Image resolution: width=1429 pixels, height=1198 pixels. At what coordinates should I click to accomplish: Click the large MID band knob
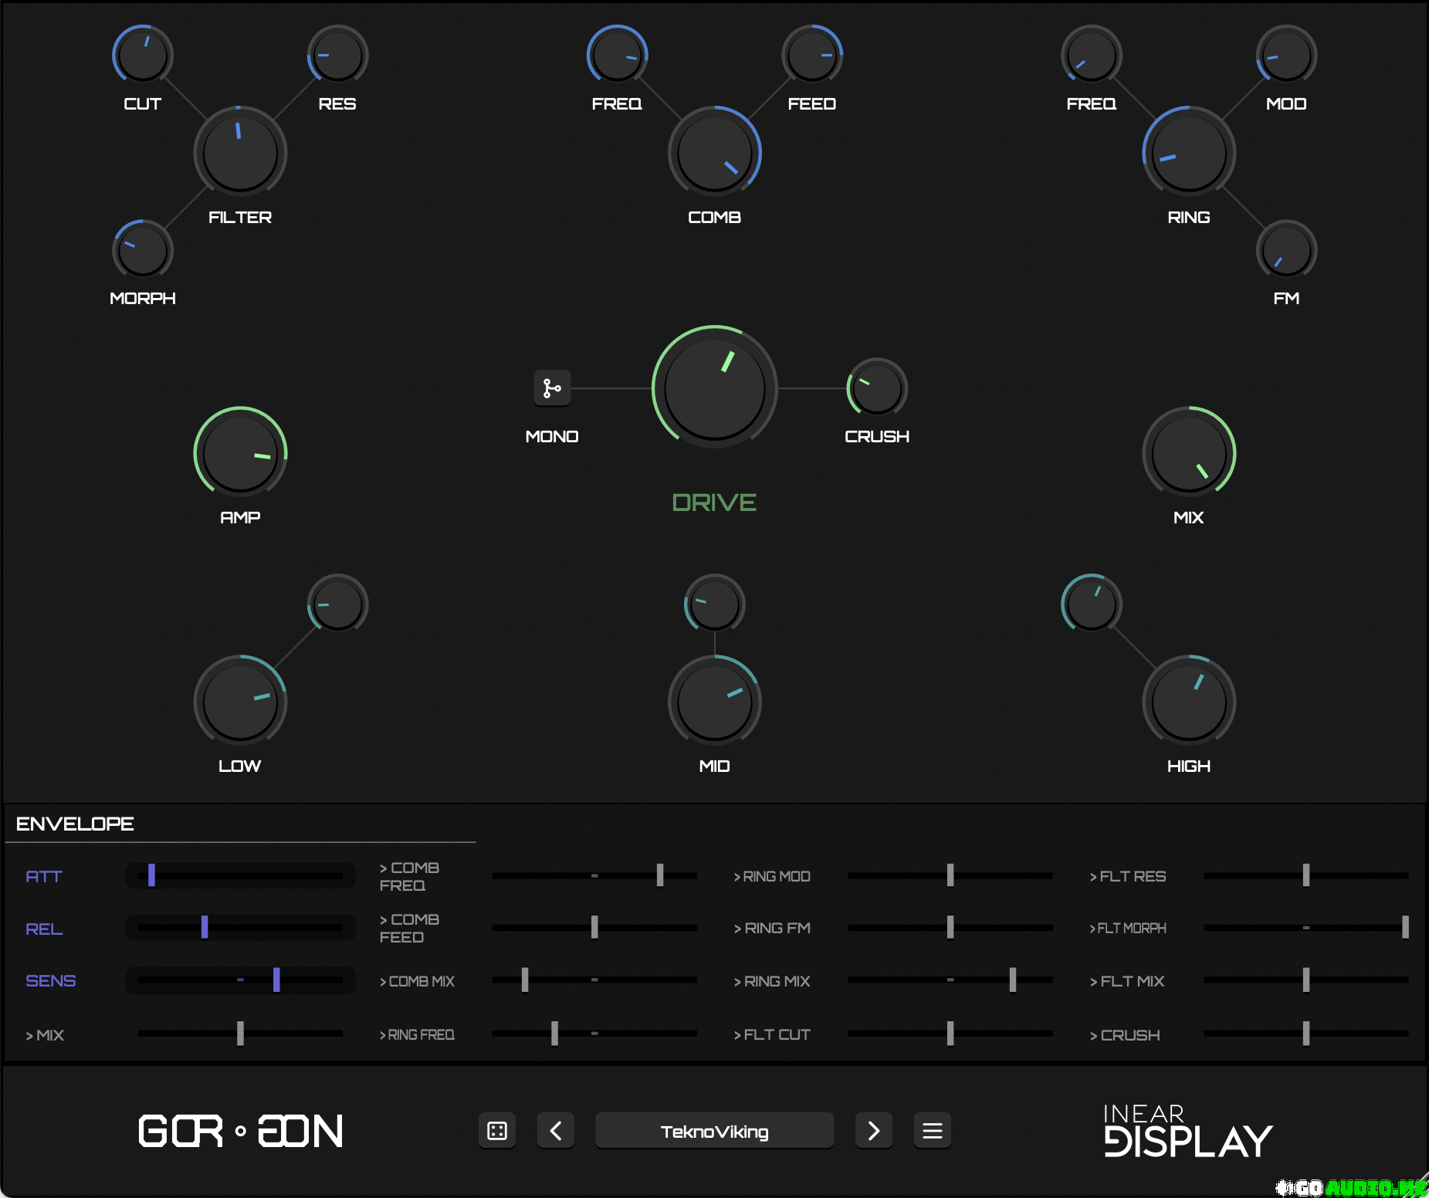pyautogui.click(x=715, y=702)
